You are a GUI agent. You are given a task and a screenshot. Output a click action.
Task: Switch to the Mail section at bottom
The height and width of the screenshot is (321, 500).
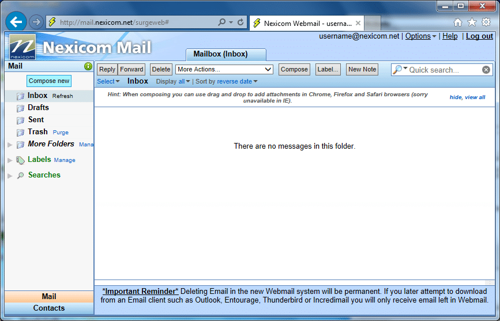49,296
